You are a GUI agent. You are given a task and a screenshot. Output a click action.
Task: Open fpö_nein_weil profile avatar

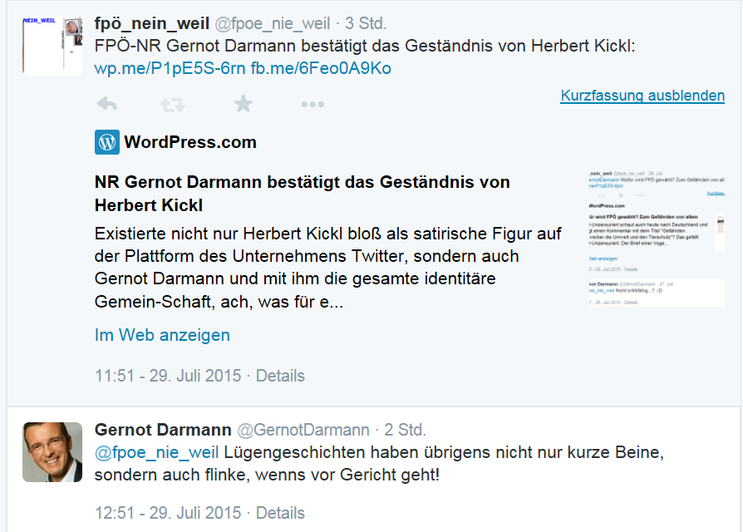[x=52, y=46]
